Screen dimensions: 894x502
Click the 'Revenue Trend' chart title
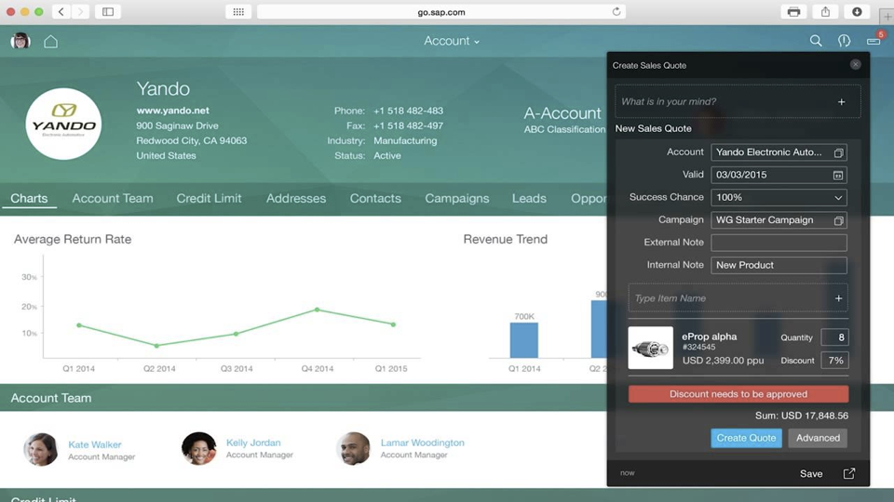coord(505,239)
